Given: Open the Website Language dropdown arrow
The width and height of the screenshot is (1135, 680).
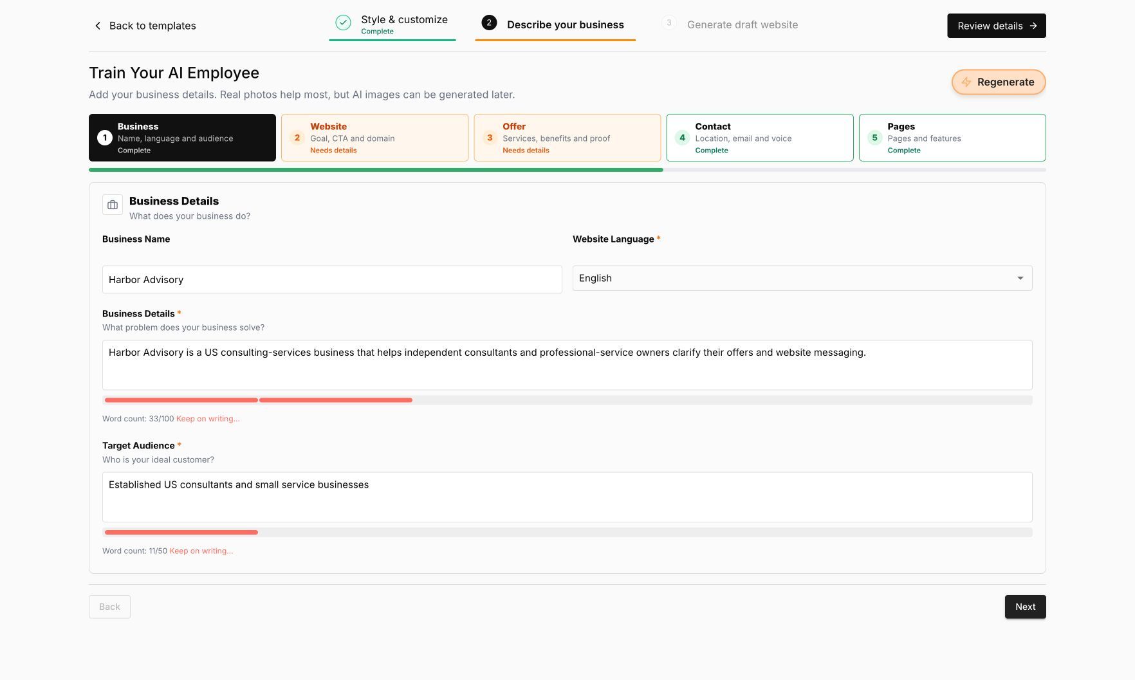Looking at the screenshot, I should click(x=1020, y=279).
